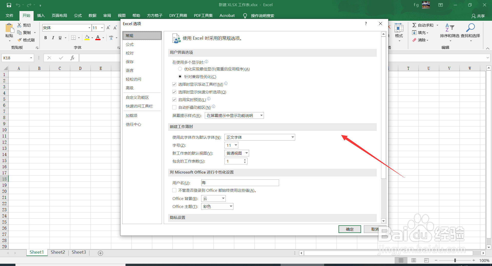Click the 确定 button

(x=350, y=229)
